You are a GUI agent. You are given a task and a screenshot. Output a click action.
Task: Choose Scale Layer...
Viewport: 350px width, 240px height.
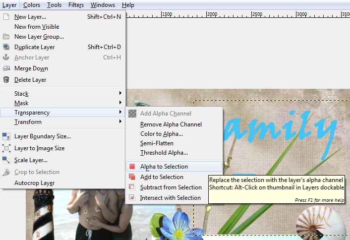pyautogui.click(x=62, y=160)
